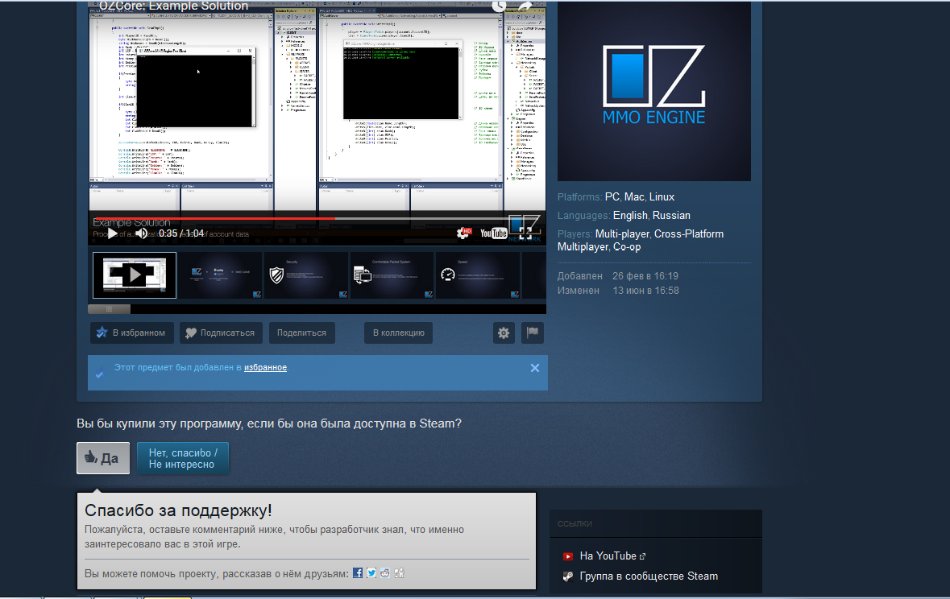
Task: Vote Да with the thumbs-up button
Action: pyautogui.click(x=103, y=458)
